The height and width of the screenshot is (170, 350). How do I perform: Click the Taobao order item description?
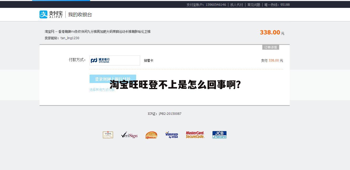(97, 32)
